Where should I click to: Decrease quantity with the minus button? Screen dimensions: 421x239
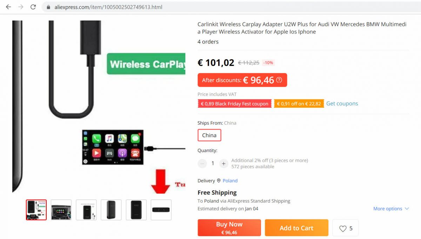(x=202, y=164)
